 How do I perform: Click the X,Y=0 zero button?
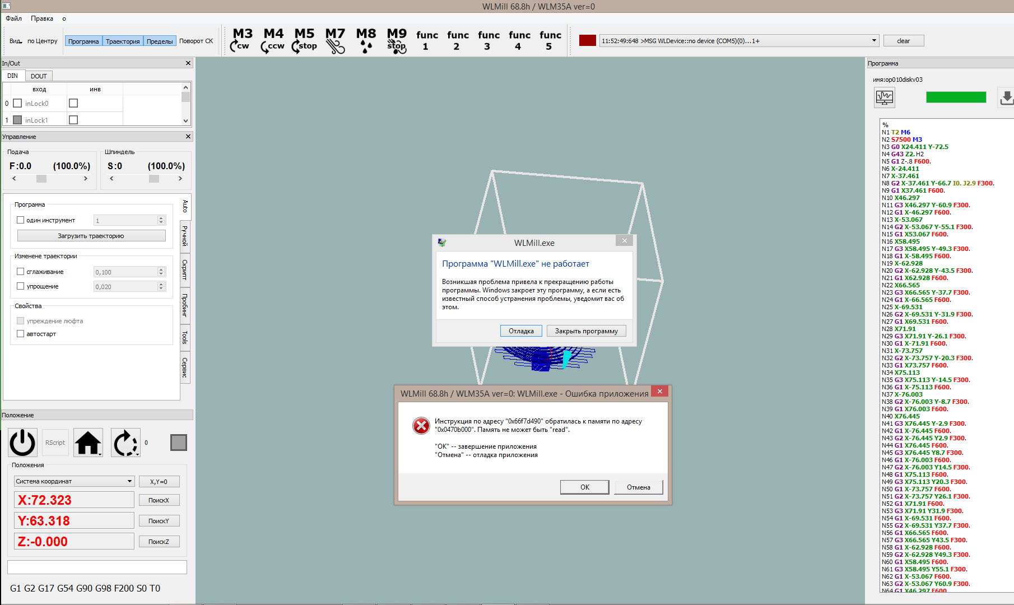coord(159,482)
